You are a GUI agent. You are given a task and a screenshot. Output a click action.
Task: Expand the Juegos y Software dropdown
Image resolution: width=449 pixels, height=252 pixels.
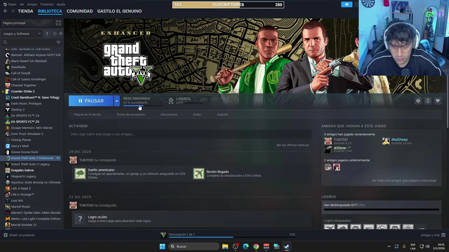click(x=22, y=34)
